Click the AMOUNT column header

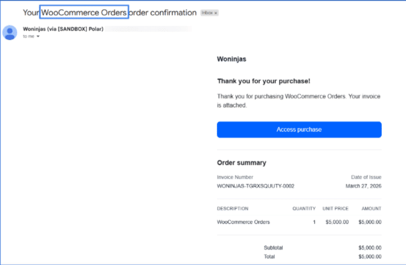371,209
